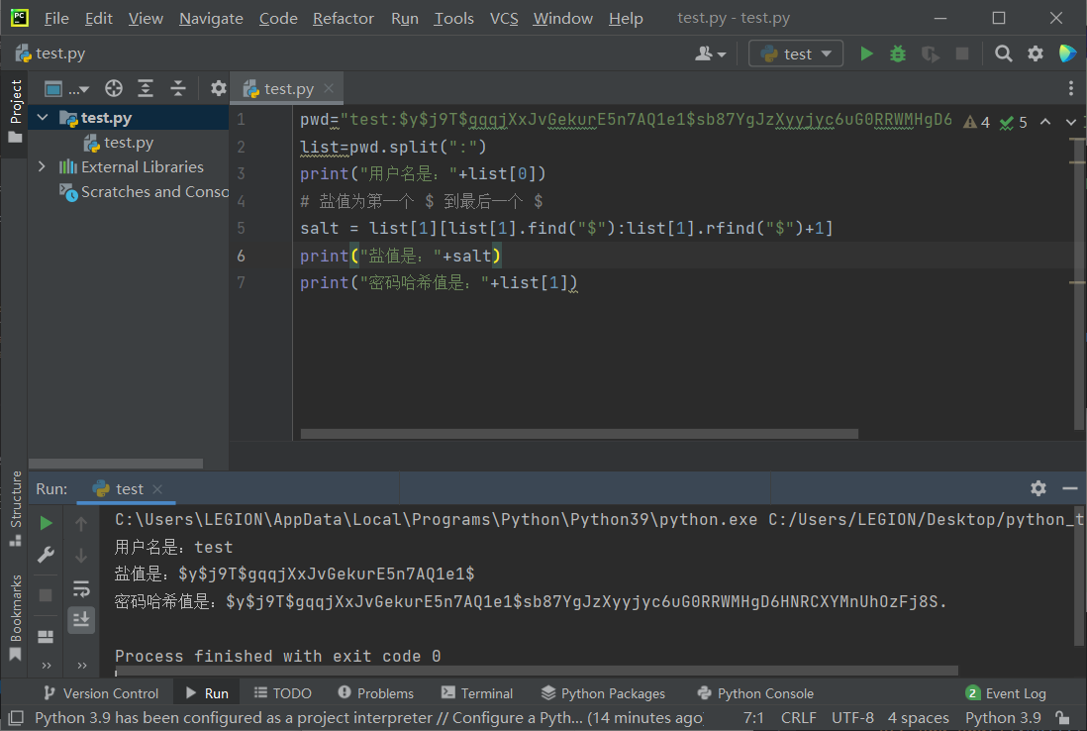Toggle the Project side tool window
This screenshot has height=731, width=1087.
[15, 111]
